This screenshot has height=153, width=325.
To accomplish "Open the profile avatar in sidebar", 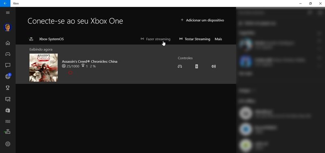I will [x=8, y=28].
